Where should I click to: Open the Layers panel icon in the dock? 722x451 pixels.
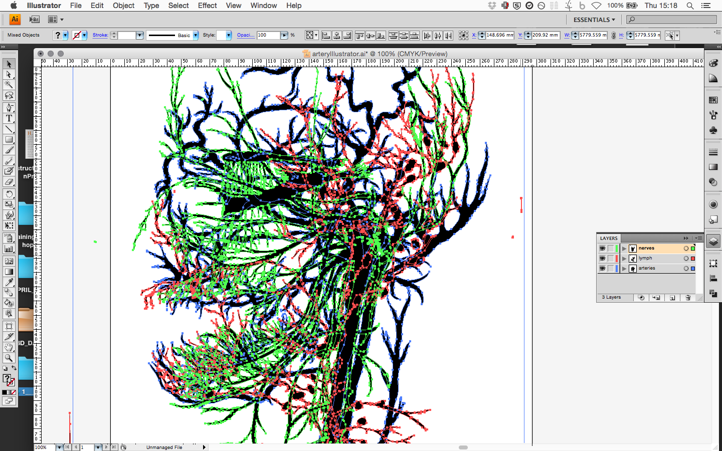click(x=713, y=242)
